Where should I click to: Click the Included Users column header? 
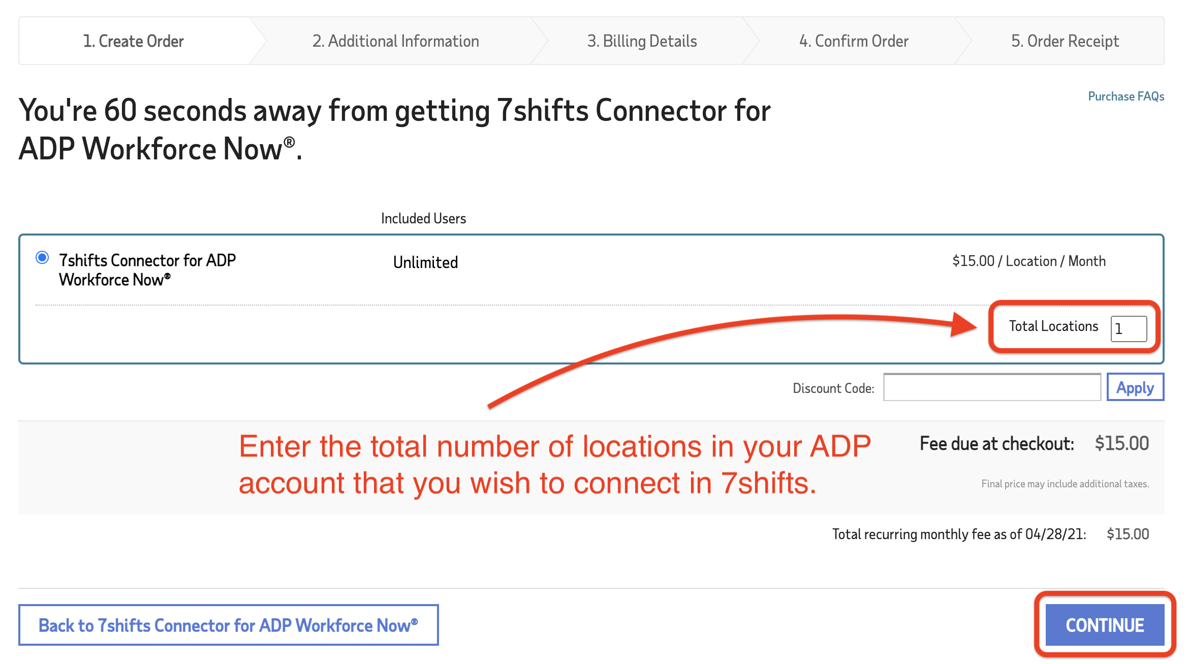click(423, 218)
